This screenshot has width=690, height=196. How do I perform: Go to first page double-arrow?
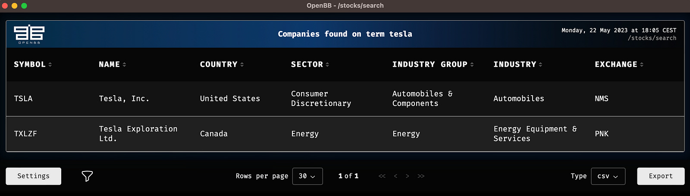382,176
